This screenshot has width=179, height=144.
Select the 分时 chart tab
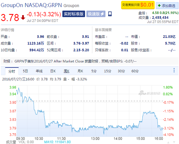pos(12,71)
